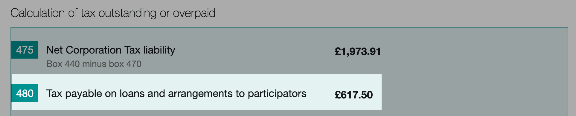
Task: Click the £1,973.91 amount value
Action: pyautogui.click(x=358, y=51)
